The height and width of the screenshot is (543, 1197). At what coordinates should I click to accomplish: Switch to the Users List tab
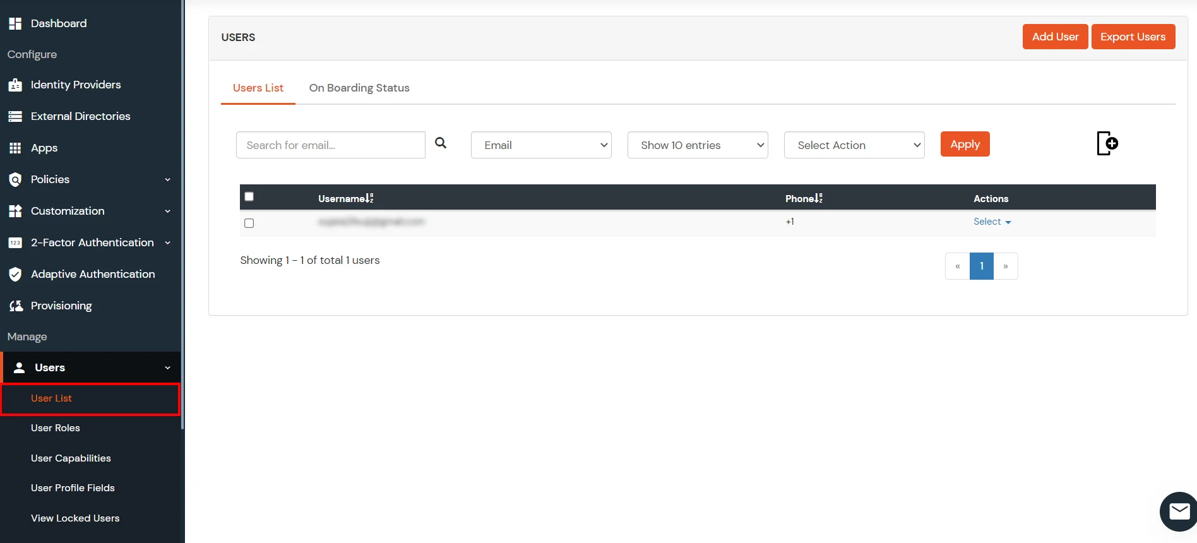258,88
